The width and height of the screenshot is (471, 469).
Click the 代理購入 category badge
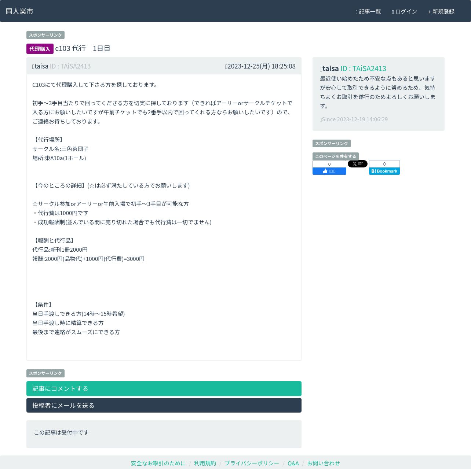[x=40, y=49]
